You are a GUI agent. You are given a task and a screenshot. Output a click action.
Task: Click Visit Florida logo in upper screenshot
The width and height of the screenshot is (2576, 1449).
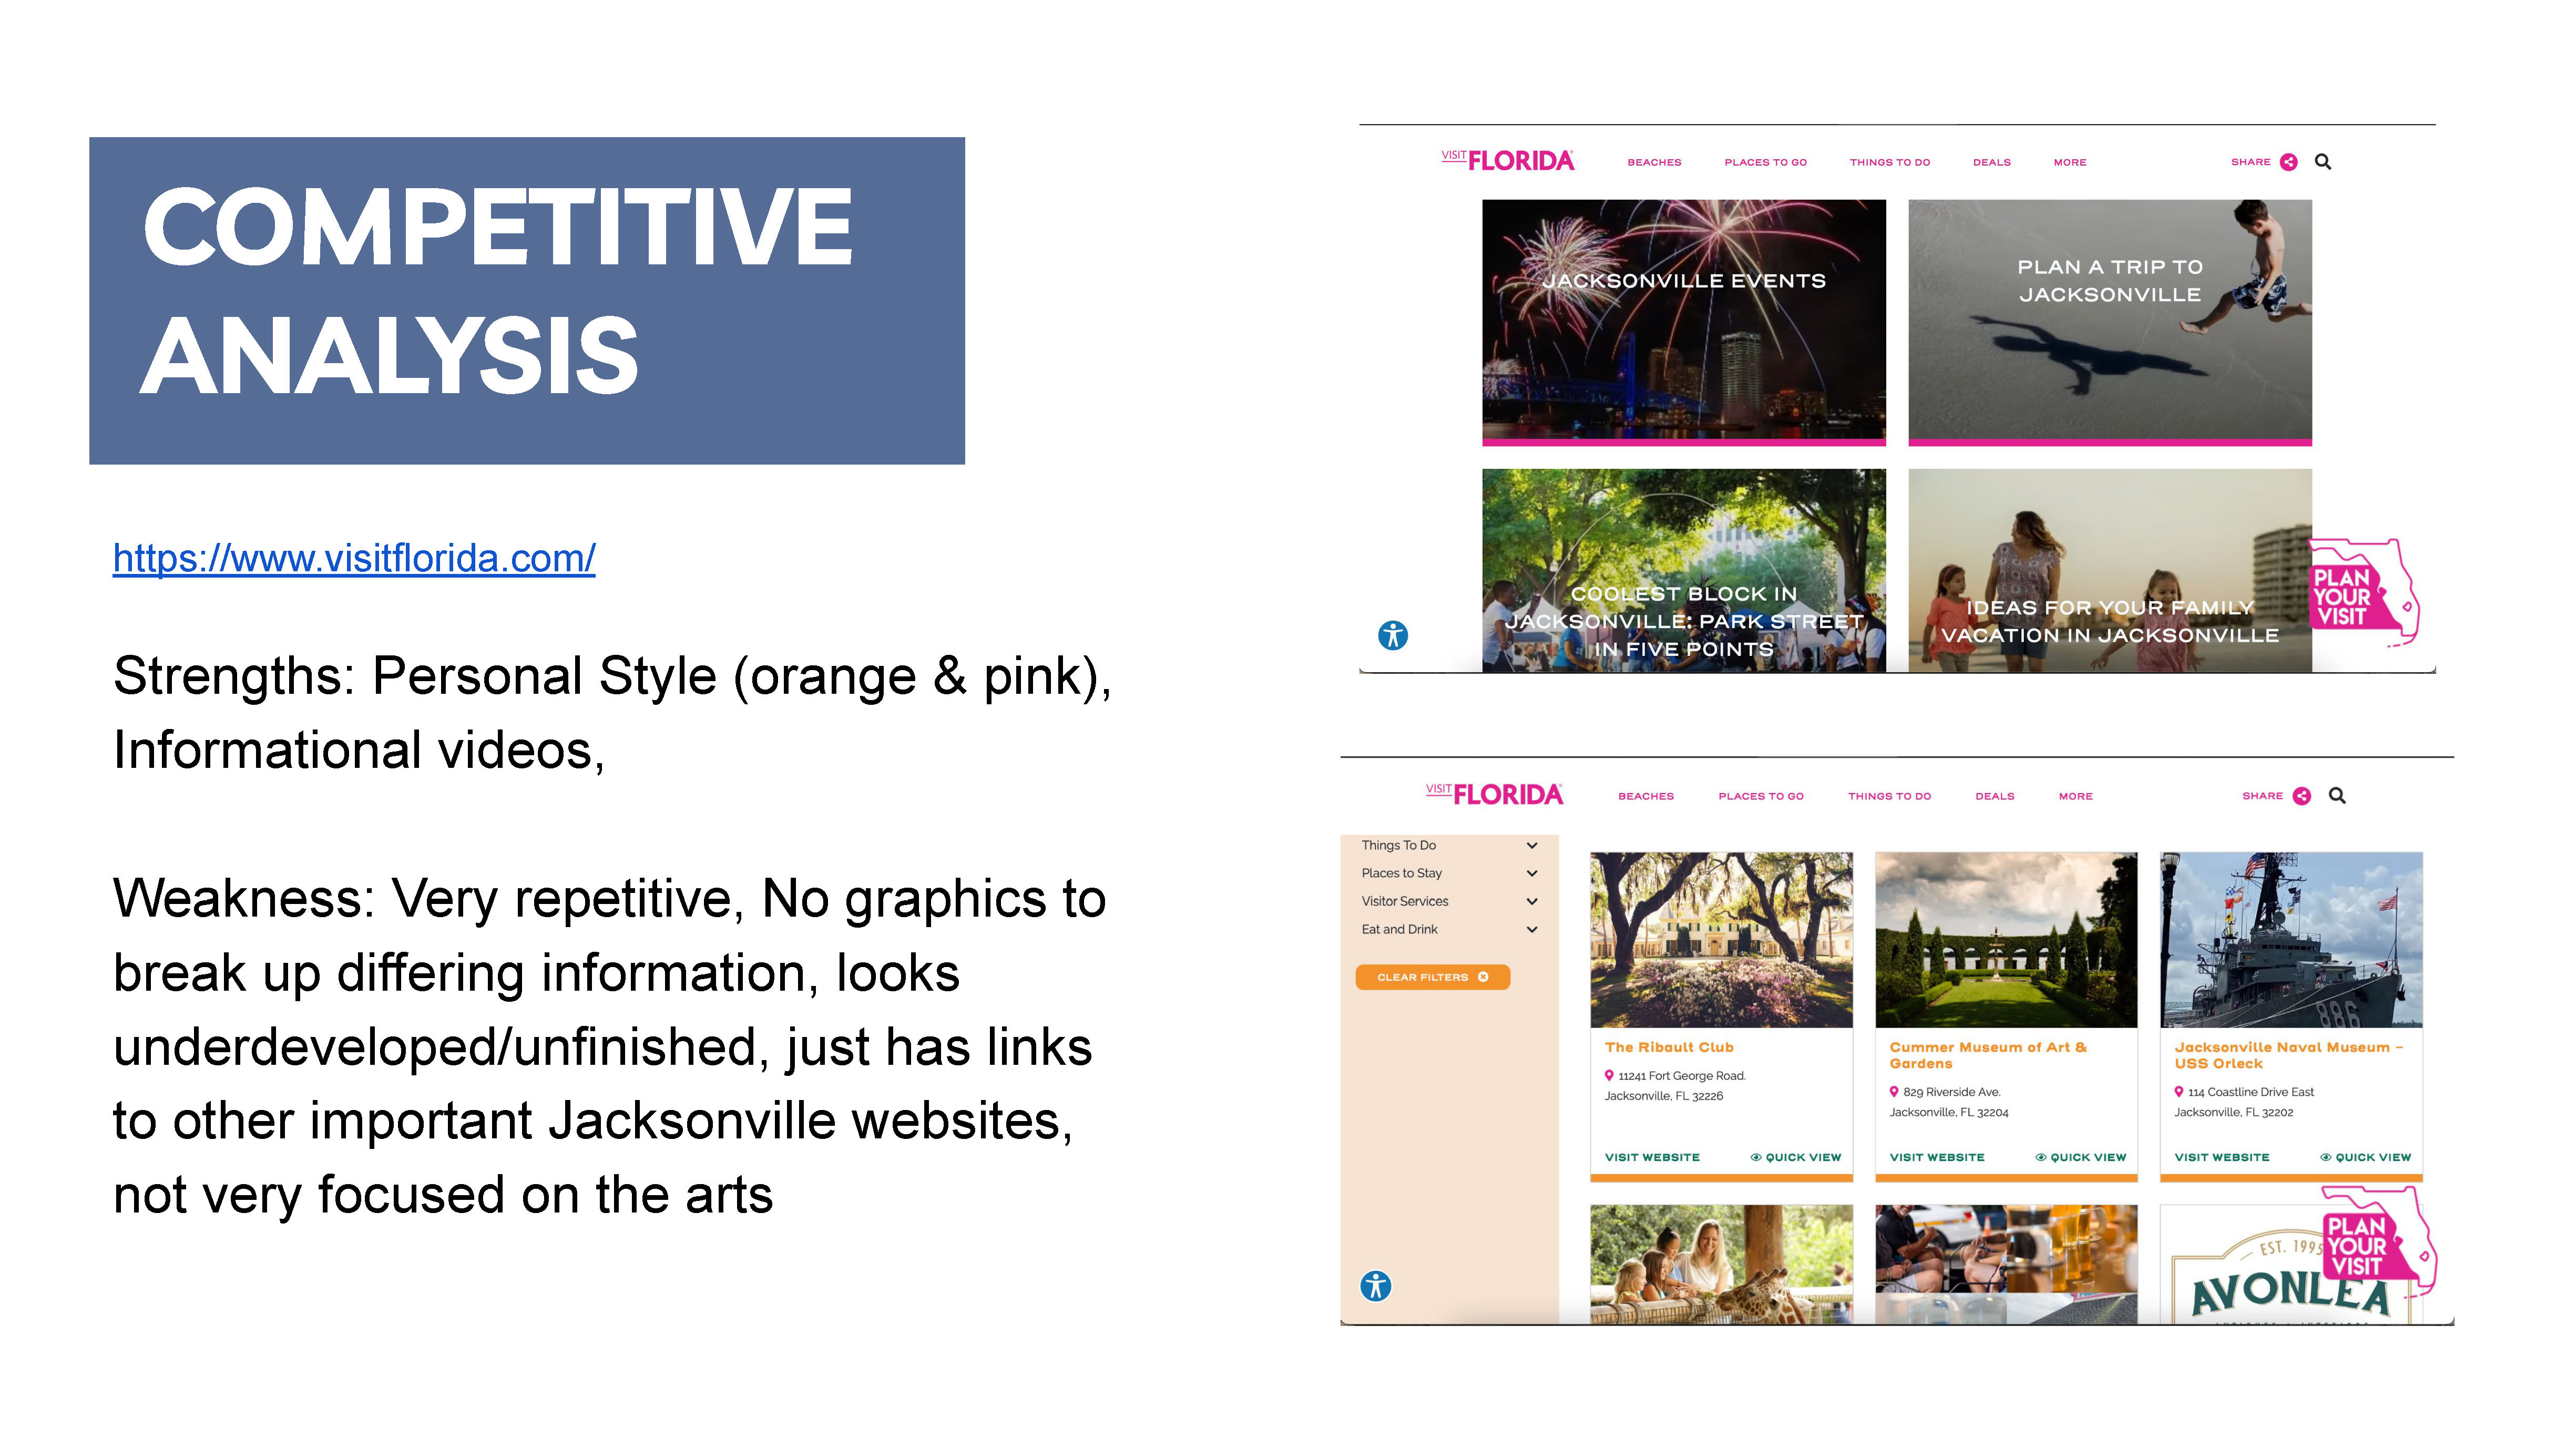tap(1507, 160)
